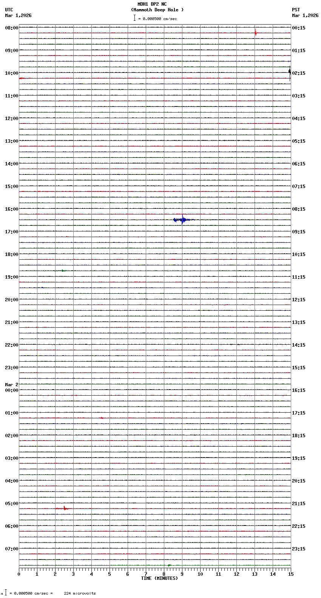Screen dimensions: 321x598
Task: Click the scale bar icon at top
Action: 134,18
